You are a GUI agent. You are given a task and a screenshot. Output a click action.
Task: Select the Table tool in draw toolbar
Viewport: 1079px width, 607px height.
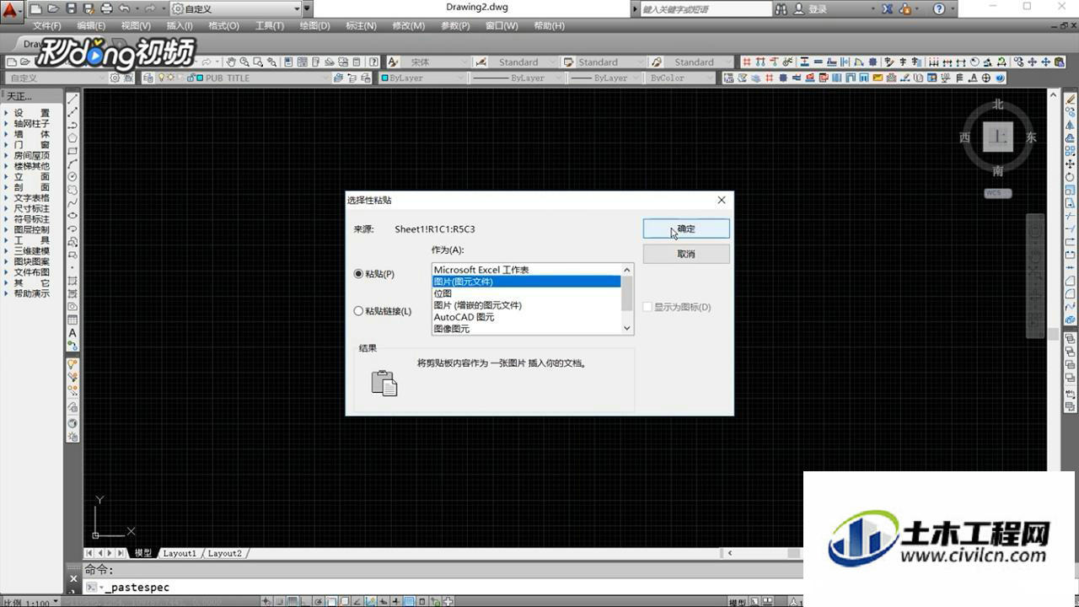click(x=73, y=320)
